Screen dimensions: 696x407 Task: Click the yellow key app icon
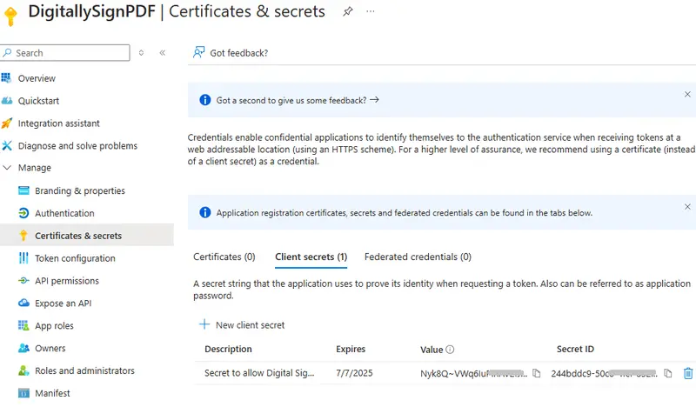[10, 16]
